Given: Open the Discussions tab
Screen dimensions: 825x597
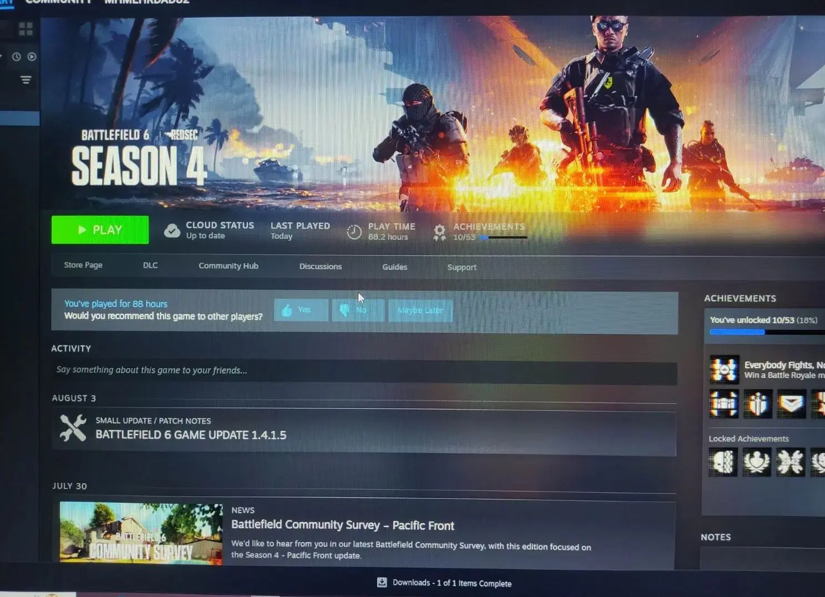Looking at the screenshot, I should (321, 267).
